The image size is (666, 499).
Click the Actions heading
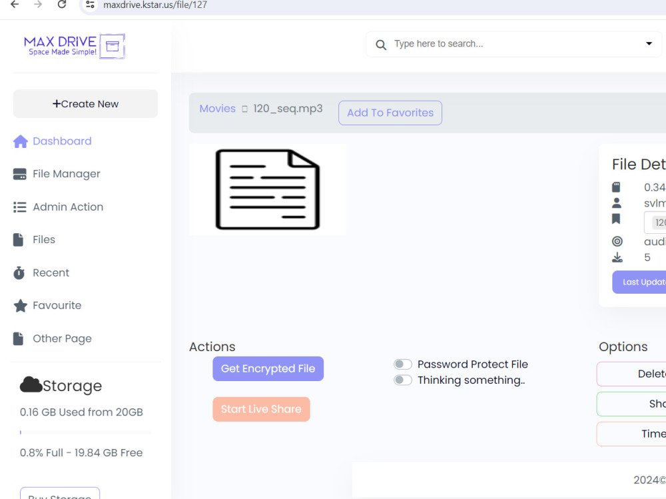212,347
